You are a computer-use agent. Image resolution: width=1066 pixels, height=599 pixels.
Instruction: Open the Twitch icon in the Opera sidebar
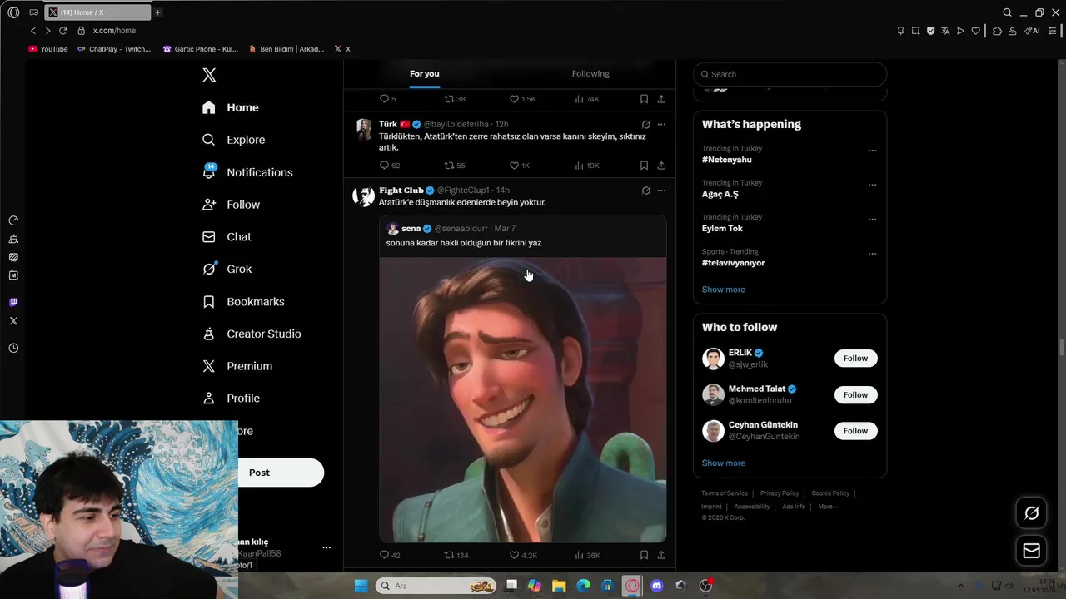click(13, 302)
